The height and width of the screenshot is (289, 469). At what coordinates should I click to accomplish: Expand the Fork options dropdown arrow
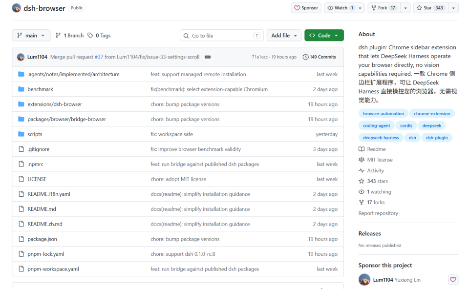(405, 8)
